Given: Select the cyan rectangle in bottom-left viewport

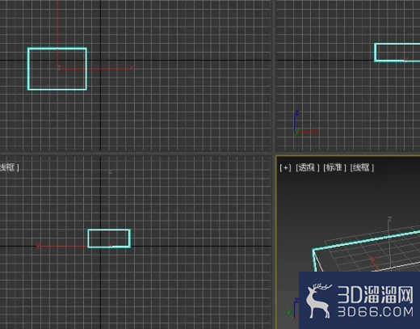Looking at the screenshot, I should (109, 238).
